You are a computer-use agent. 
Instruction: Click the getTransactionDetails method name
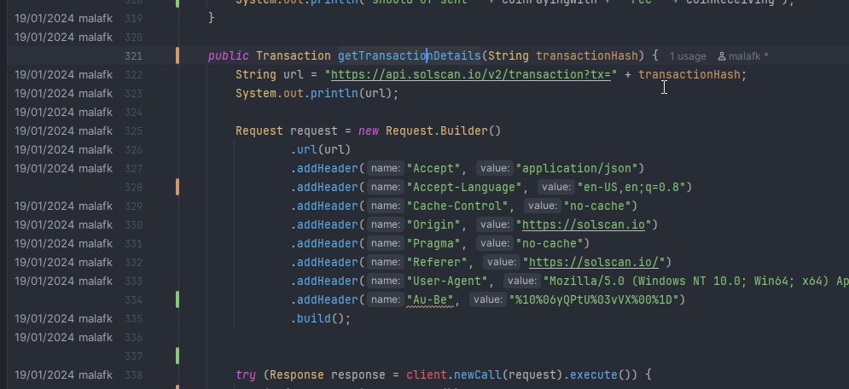tap(410, 55)
